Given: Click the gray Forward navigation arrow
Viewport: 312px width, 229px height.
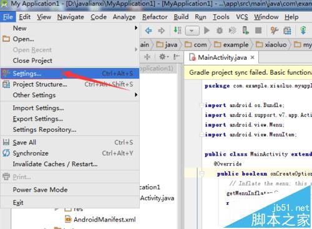Looking at the screenshot, I should (162, 30).
